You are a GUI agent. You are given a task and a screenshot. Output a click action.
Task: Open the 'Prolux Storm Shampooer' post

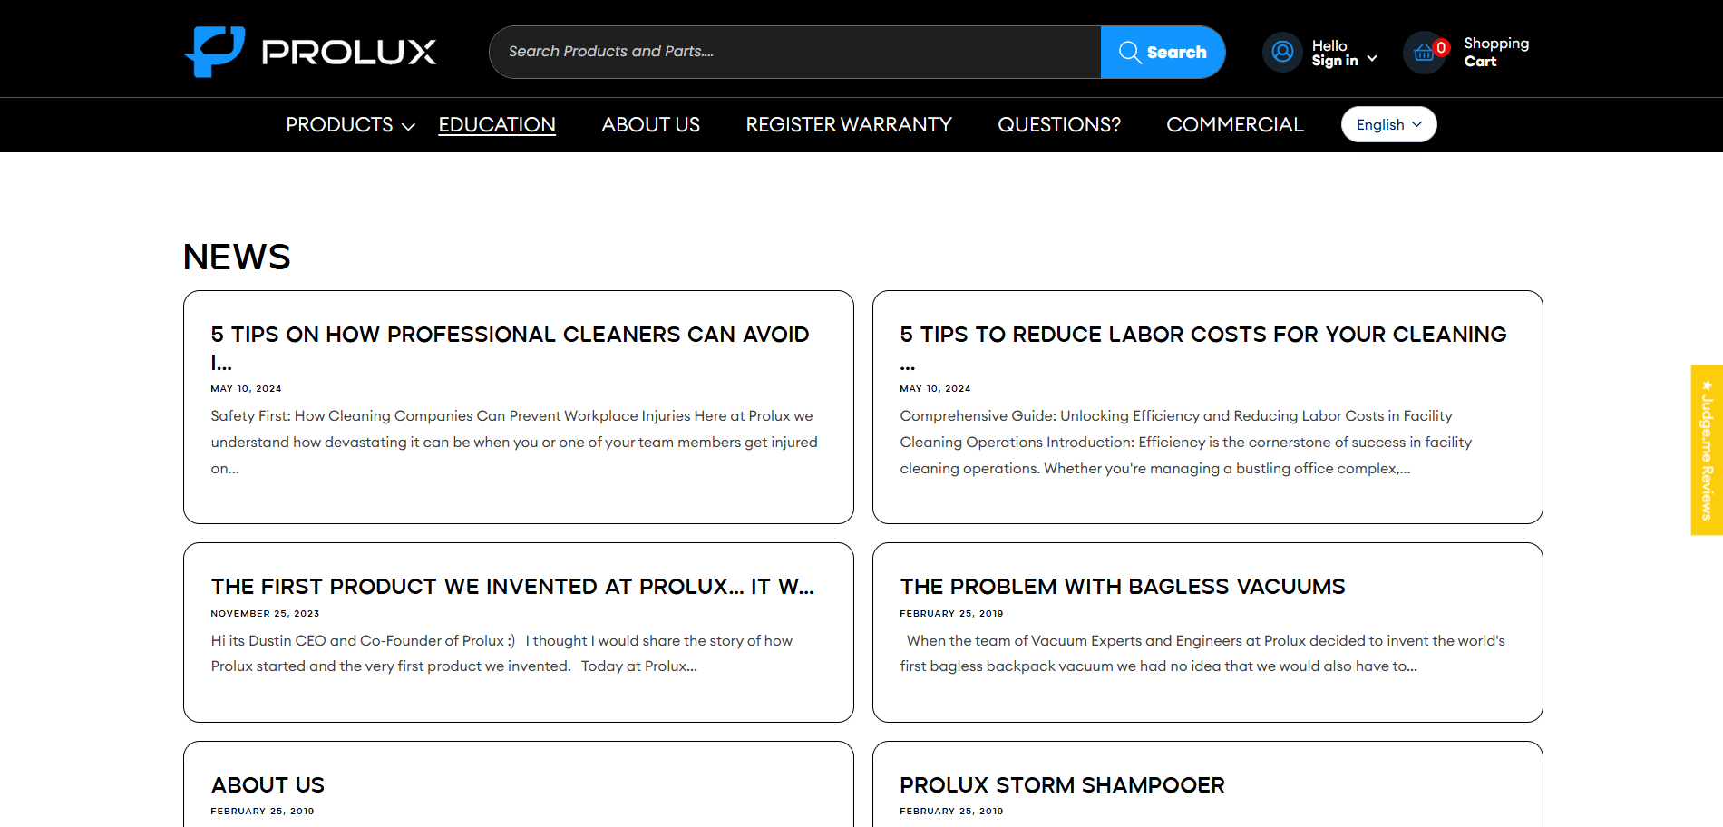(x=1061, y=784)
